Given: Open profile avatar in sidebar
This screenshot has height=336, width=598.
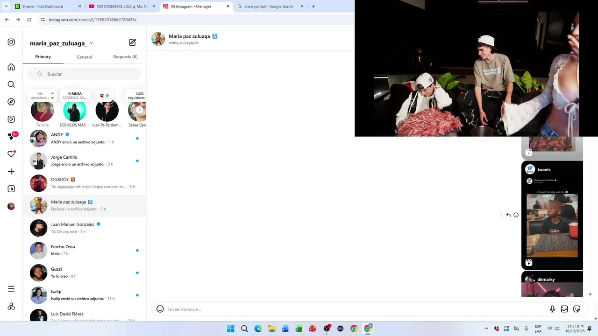Looking at the screenshot, I should pos(11,206).
